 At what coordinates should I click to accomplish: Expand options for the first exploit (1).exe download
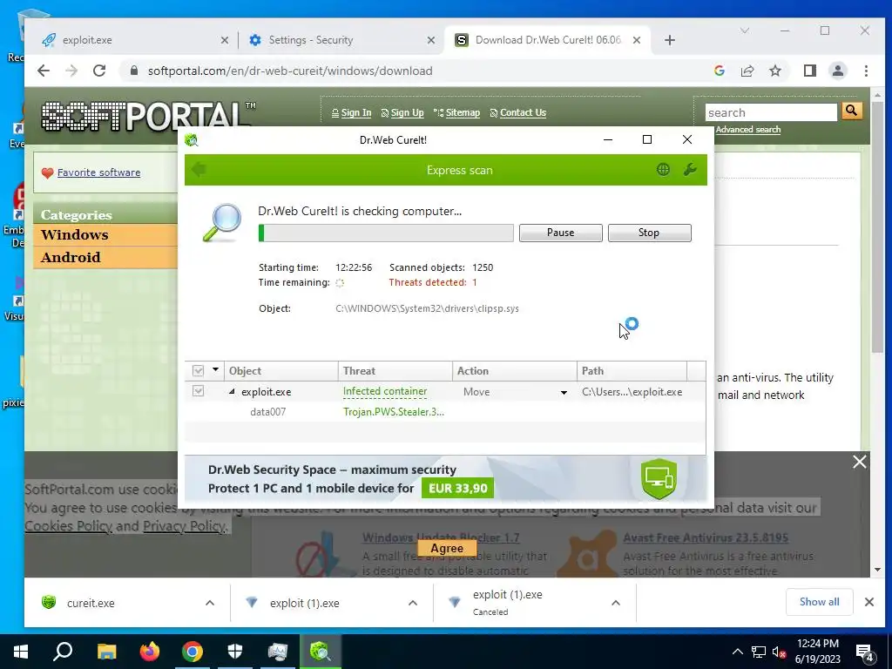click(412, 603)
